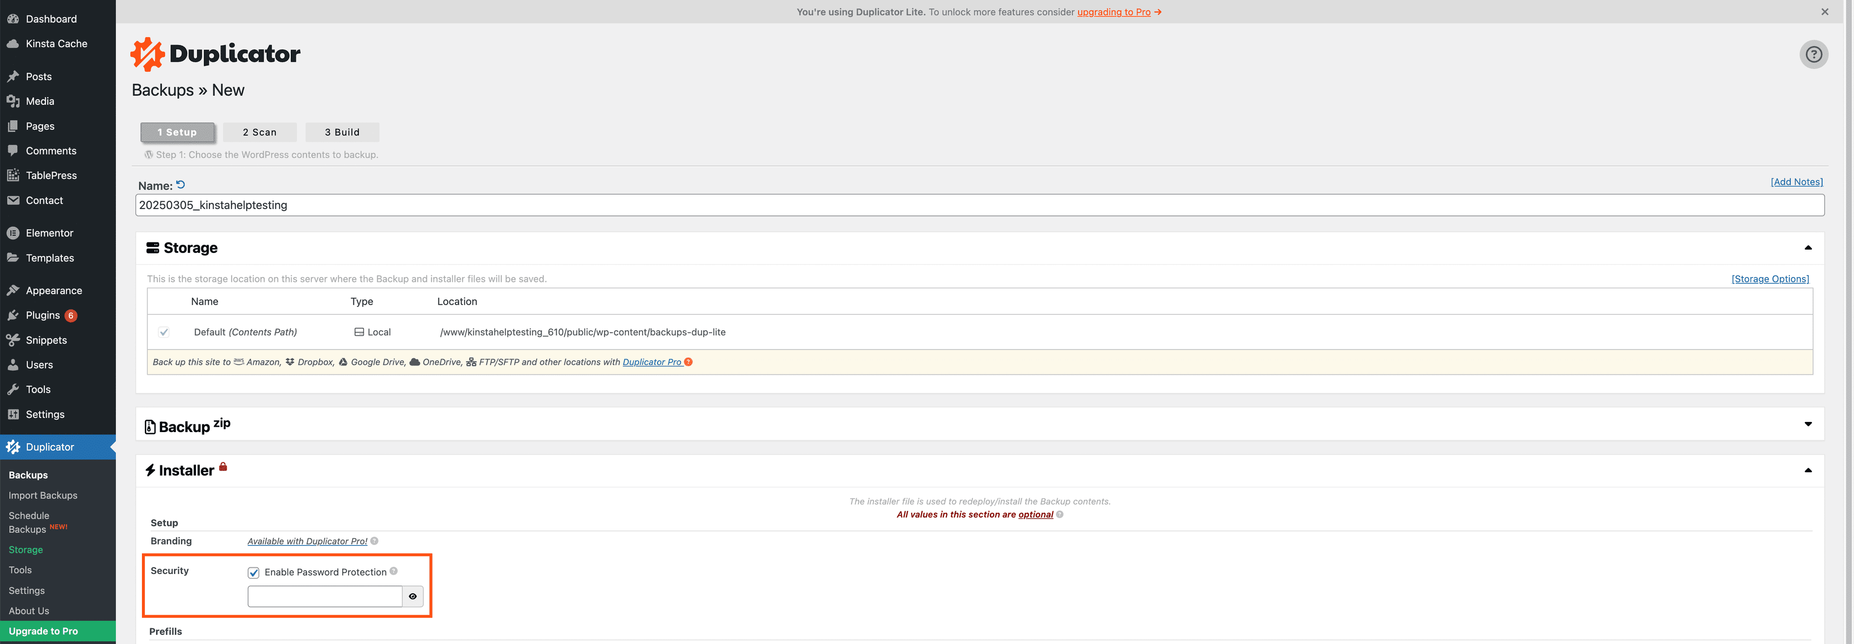
Task: Switch to the 2 Scan step
Action: click(260, 132)
